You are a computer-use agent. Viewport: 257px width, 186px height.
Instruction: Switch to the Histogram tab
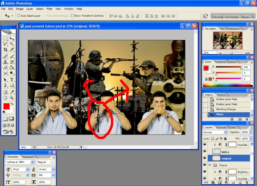[x=234, y=29]
